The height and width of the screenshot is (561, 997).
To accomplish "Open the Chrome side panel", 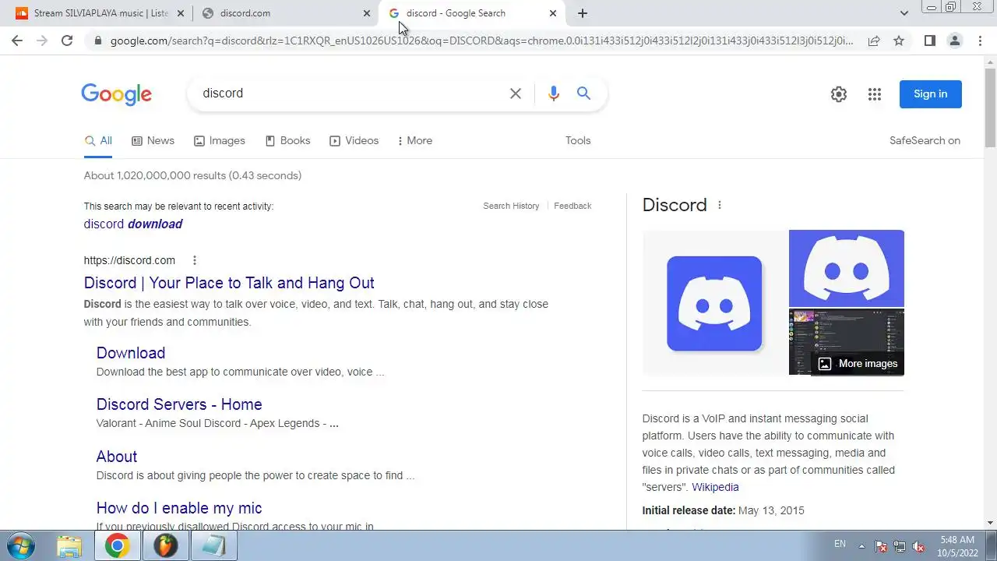I will pos(929,41).
